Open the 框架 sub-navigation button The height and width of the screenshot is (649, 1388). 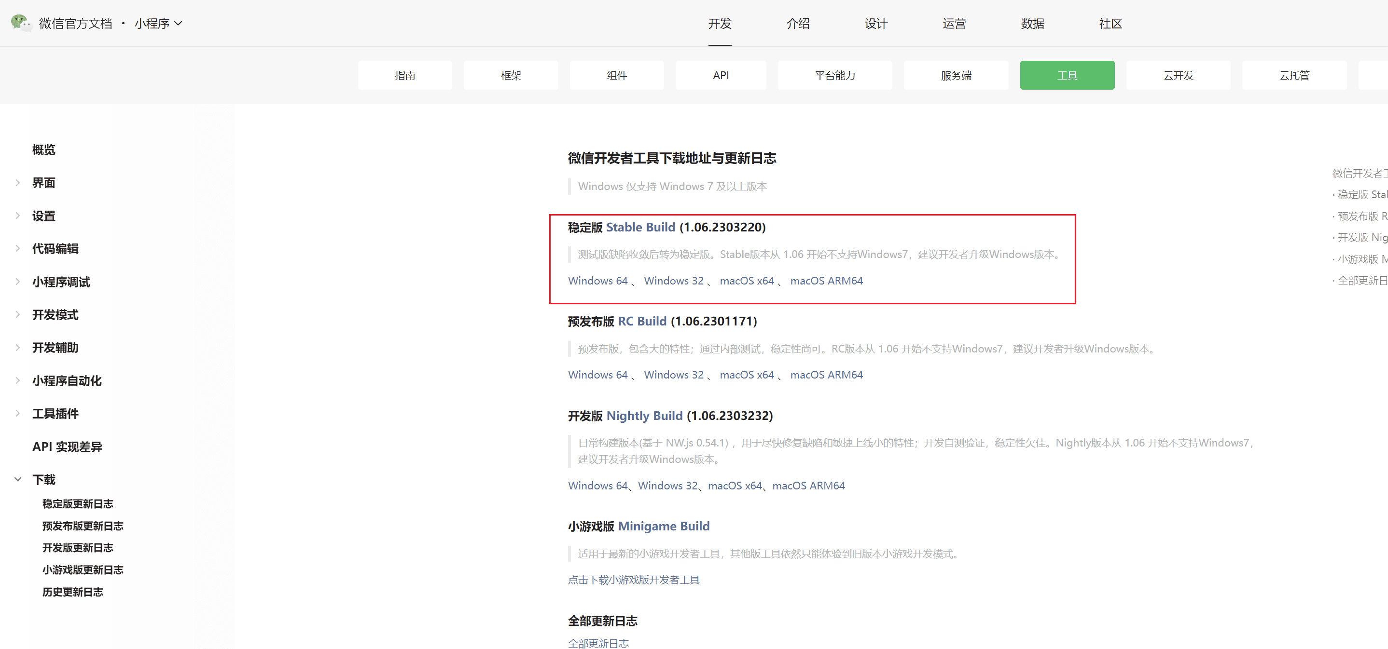pos(511,75)
